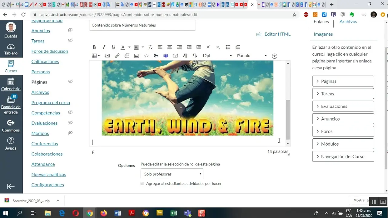Apply italic formatting
Viewport: 388px width, 218px height.
[104, 47]
